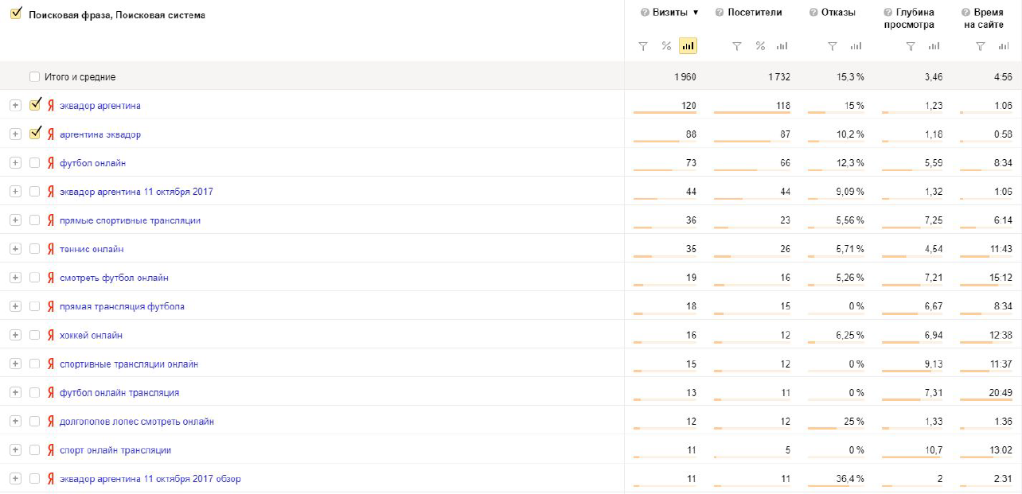
Task: Toggle the header checkbox beside Поисковая фраза
Action: pos(15,14)
